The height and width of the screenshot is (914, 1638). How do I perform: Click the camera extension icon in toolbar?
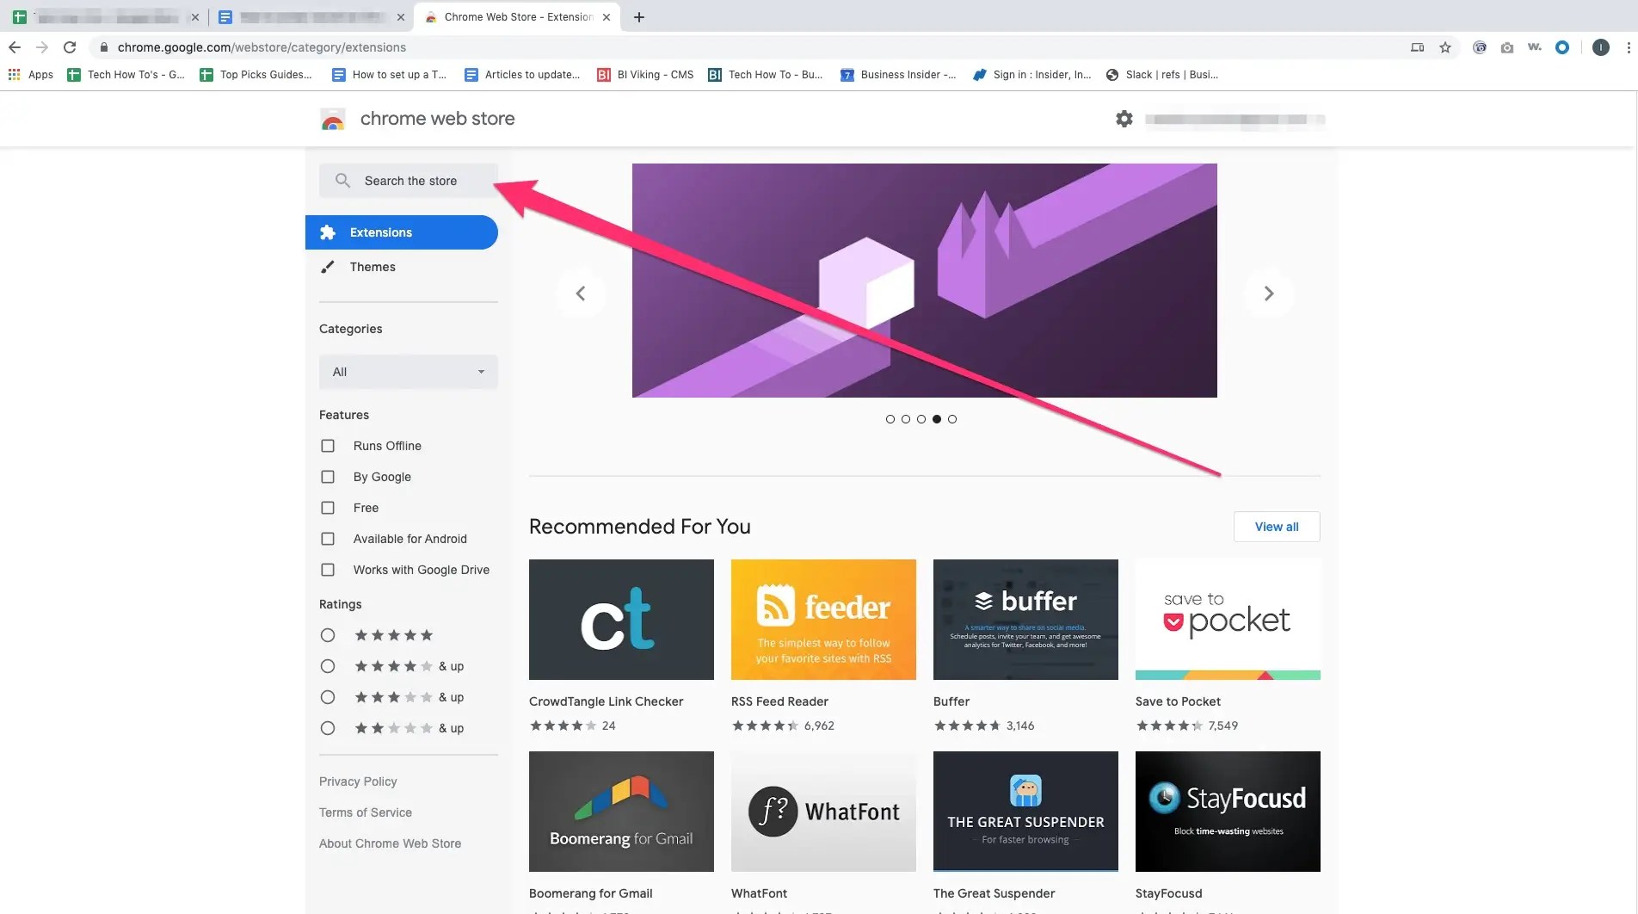(x=1507, y=47)
